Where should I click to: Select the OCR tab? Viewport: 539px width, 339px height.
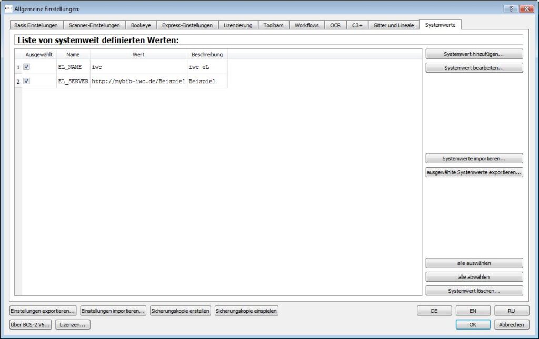pos(335,25)
